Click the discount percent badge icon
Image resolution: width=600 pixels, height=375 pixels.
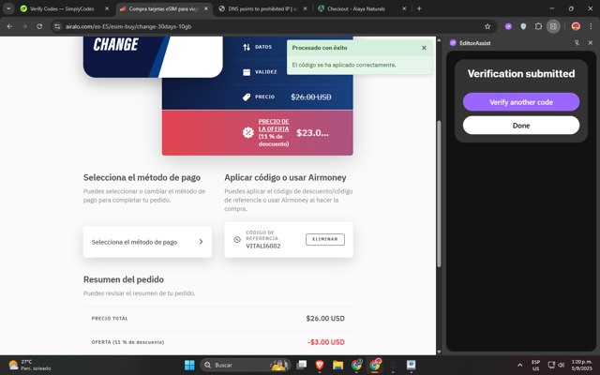pyautogui.click(x=247, y=133)
